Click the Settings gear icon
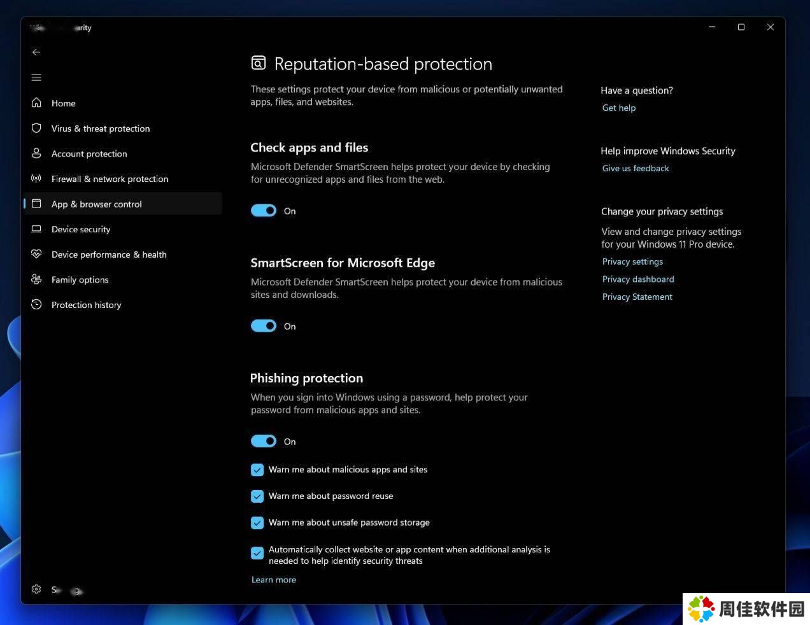Viewport: 810px width, 625px height. pos(36,589)
